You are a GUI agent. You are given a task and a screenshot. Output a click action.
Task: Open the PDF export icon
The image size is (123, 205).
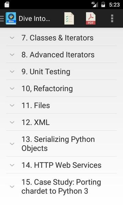pos(91,18)
